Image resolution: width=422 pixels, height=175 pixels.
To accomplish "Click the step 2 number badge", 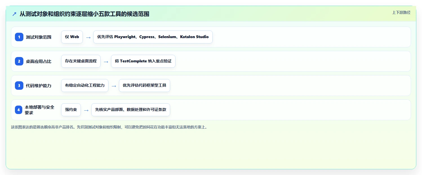I will [19, 61].
